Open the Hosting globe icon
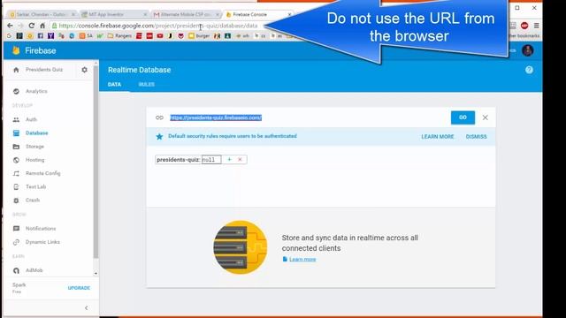 click(x=16, y=160)
